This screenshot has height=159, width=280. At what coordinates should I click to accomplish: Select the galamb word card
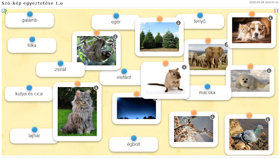point(29,20)
